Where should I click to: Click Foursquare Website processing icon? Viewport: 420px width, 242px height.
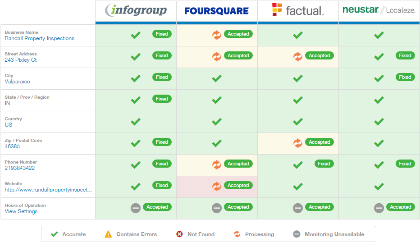(217, 186)
